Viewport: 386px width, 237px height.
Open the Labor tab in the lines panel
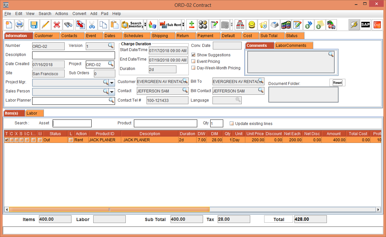pyautogui.click(x=34, y=113)
